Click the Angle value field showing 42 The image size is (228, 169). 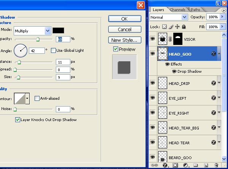(37, 51)
